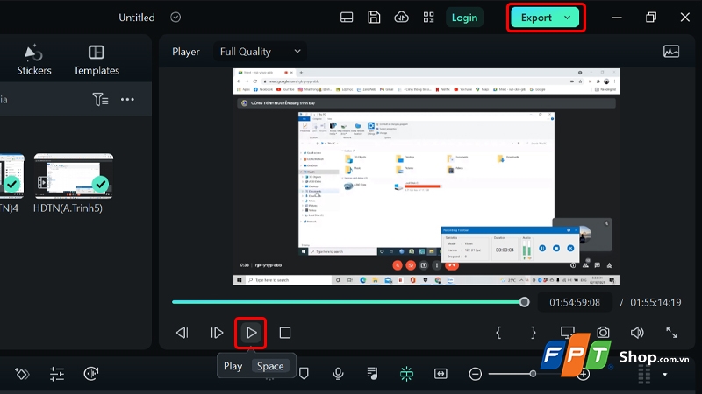
Task: Start voiceover recording with the microphone icon
Action: (338, 374)
